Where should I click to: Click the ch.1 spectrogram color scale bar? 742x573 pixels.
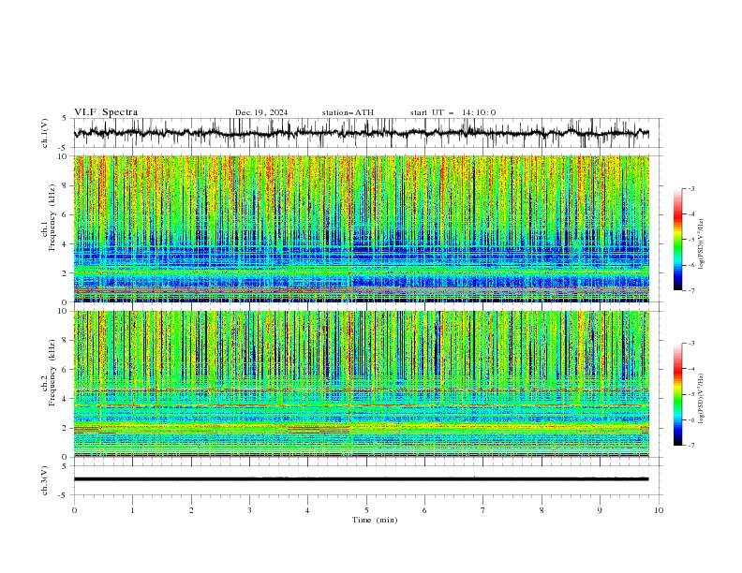pyautogui.click(x=677, y=240)
